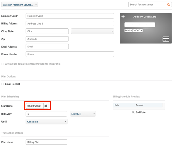The height and width of the screenshot is (145, 176).
Task: Open the Until Cancelled dropdown
Action: (x=47, y=122)
